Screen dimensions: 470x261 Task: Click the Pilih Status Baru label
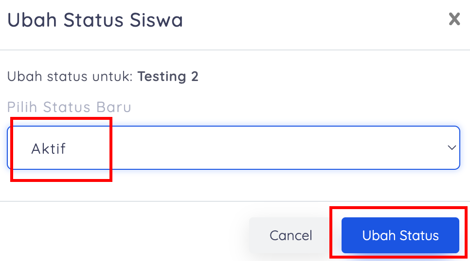click(69, 107)
